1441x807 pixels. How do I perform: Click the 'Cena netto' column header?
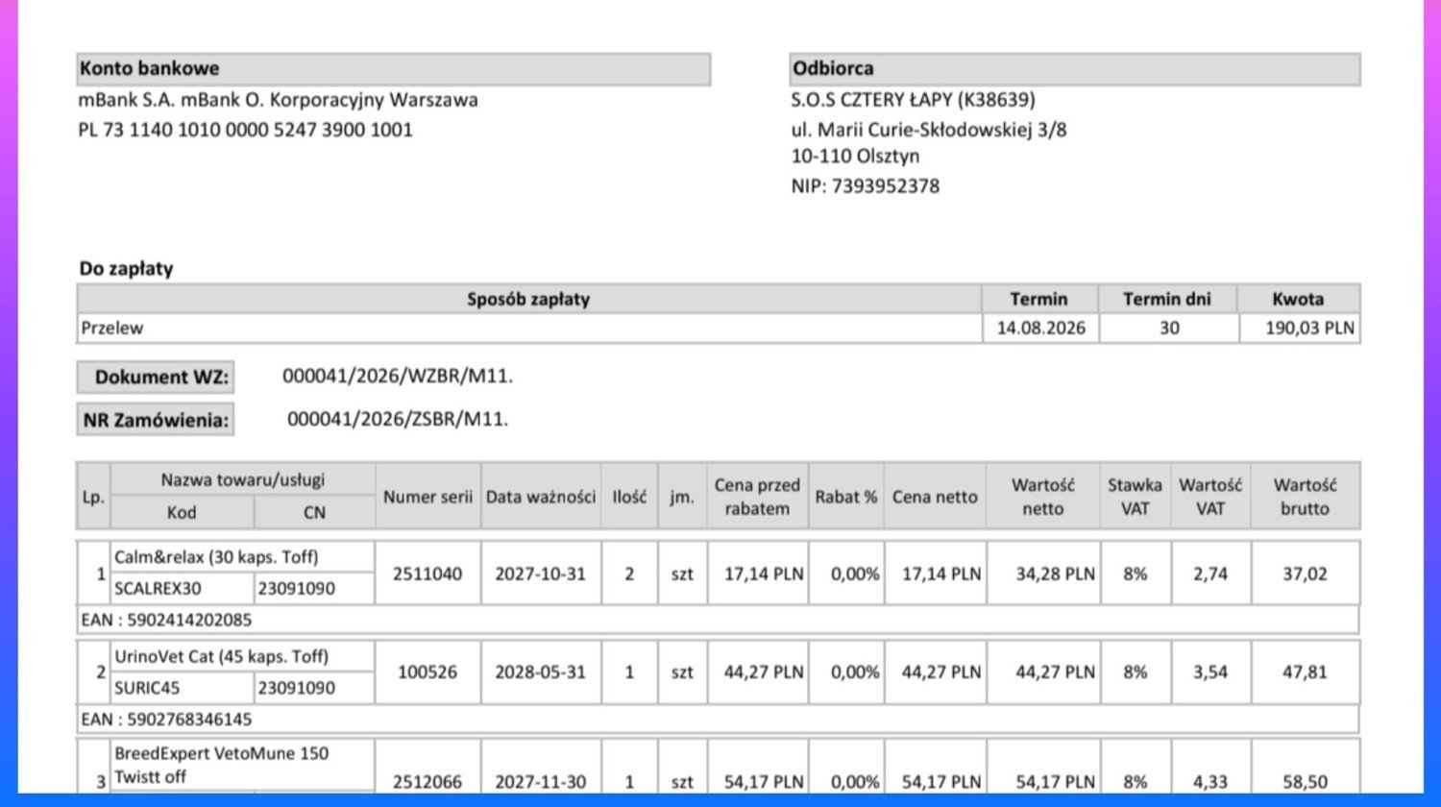[935, 497]
